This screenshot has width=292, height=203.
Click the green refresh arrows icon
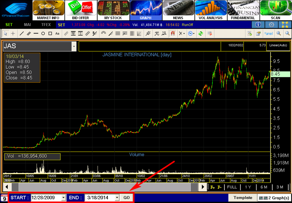click(x=201, y=34)
